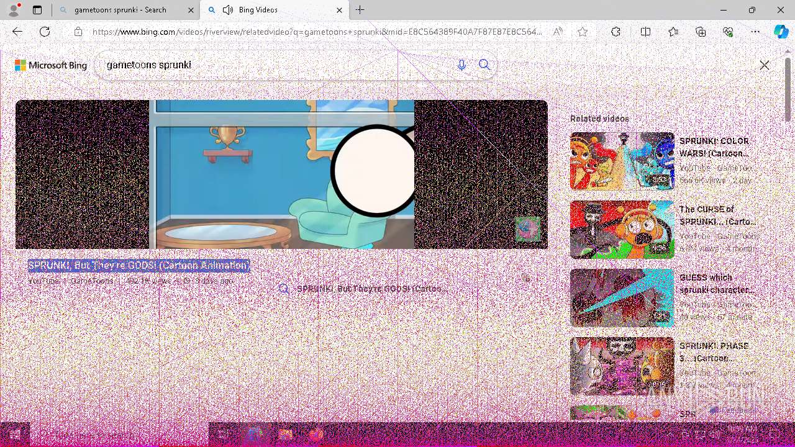Switch to the Bing Videos tab
Screen dimensions: 795x447
click(275, 10)
